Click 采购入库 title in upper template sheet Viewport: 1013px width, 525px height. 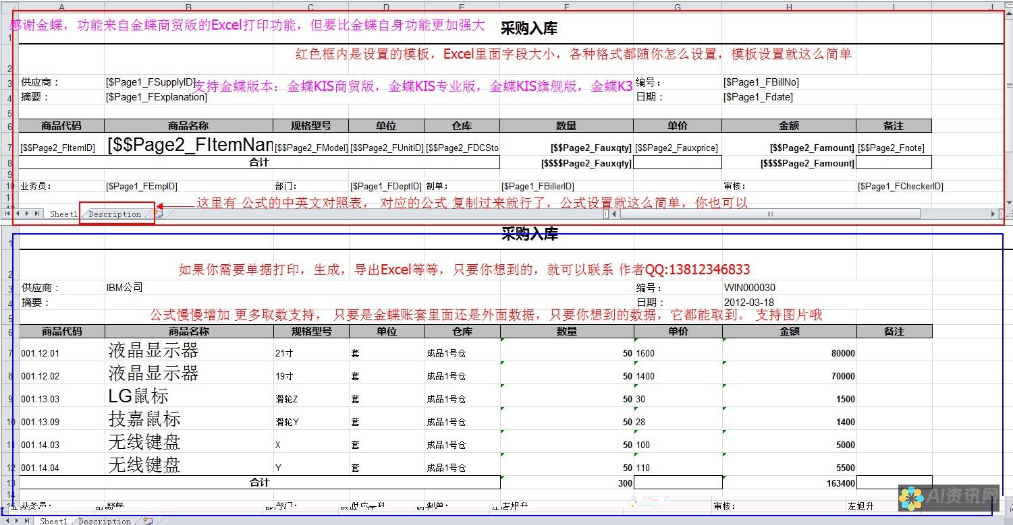click(x=528, y=28)
